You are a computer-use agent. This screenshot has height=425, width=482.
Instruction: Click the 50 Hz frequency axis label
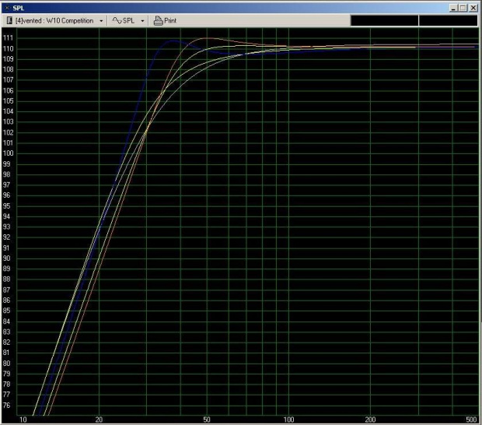click(207, 420)
